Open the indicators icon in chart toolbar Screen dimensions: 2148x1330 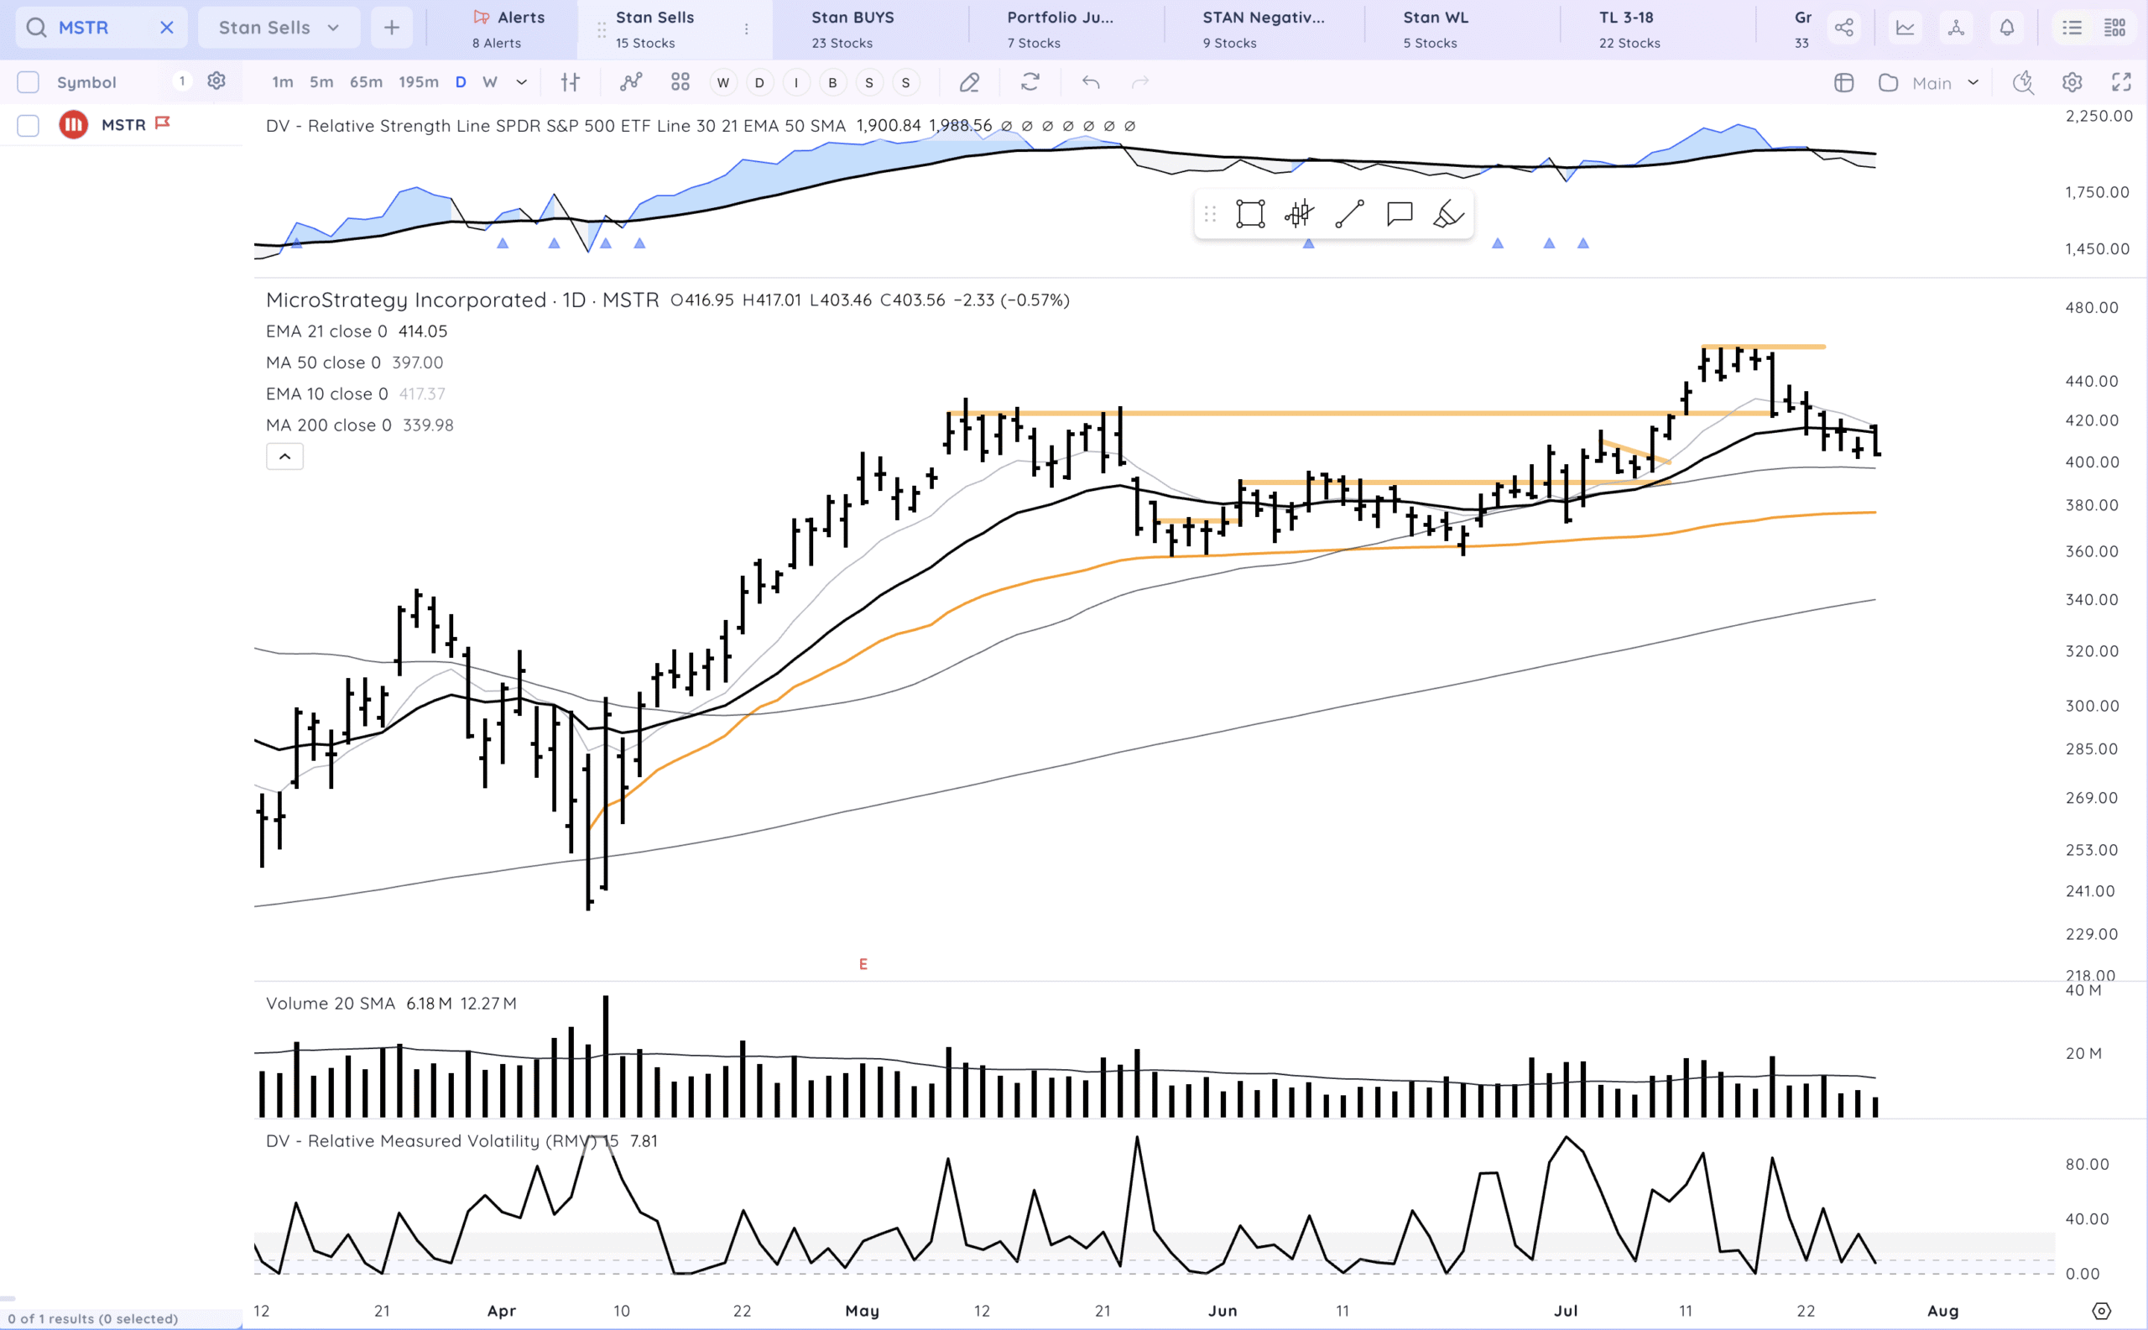(631, 83)
